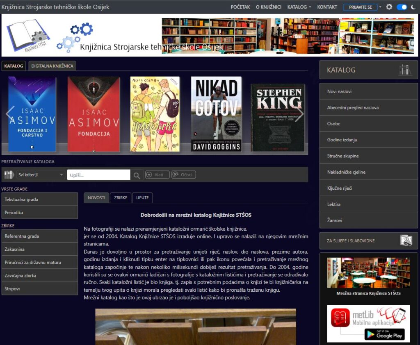420x345 pixels.
Task: Open the Heartstopper book cover
Action: [x=155, y=114]
